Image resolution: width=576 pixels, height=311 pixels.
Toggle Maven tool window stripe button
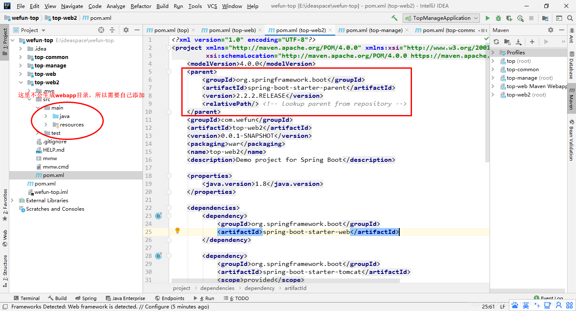(x=571, y=99)
